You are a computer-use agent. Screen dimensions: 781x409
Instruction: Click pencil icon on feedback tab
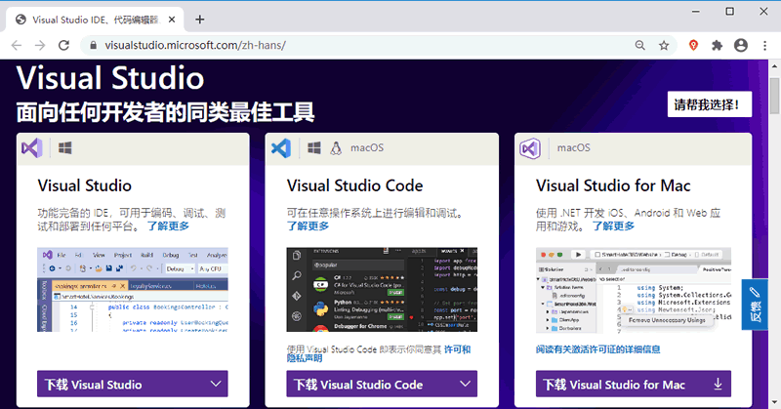[x=755, y=292]
